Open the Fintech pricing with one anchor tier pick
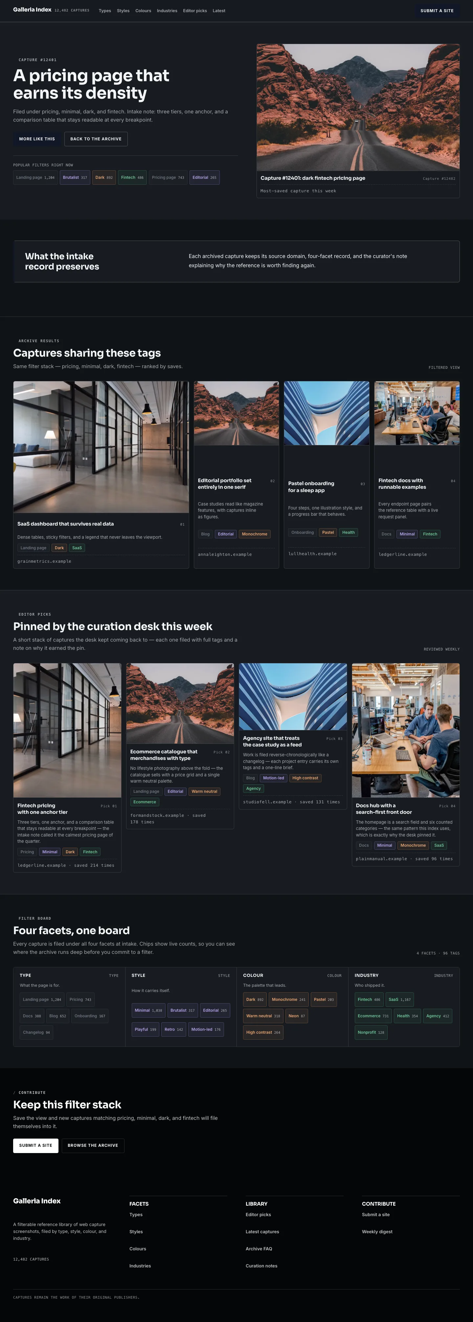 [x=43, y=809]
